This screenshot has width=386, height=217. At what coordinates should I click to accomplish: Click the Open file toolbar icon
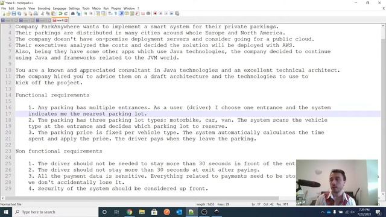point(8,13)
